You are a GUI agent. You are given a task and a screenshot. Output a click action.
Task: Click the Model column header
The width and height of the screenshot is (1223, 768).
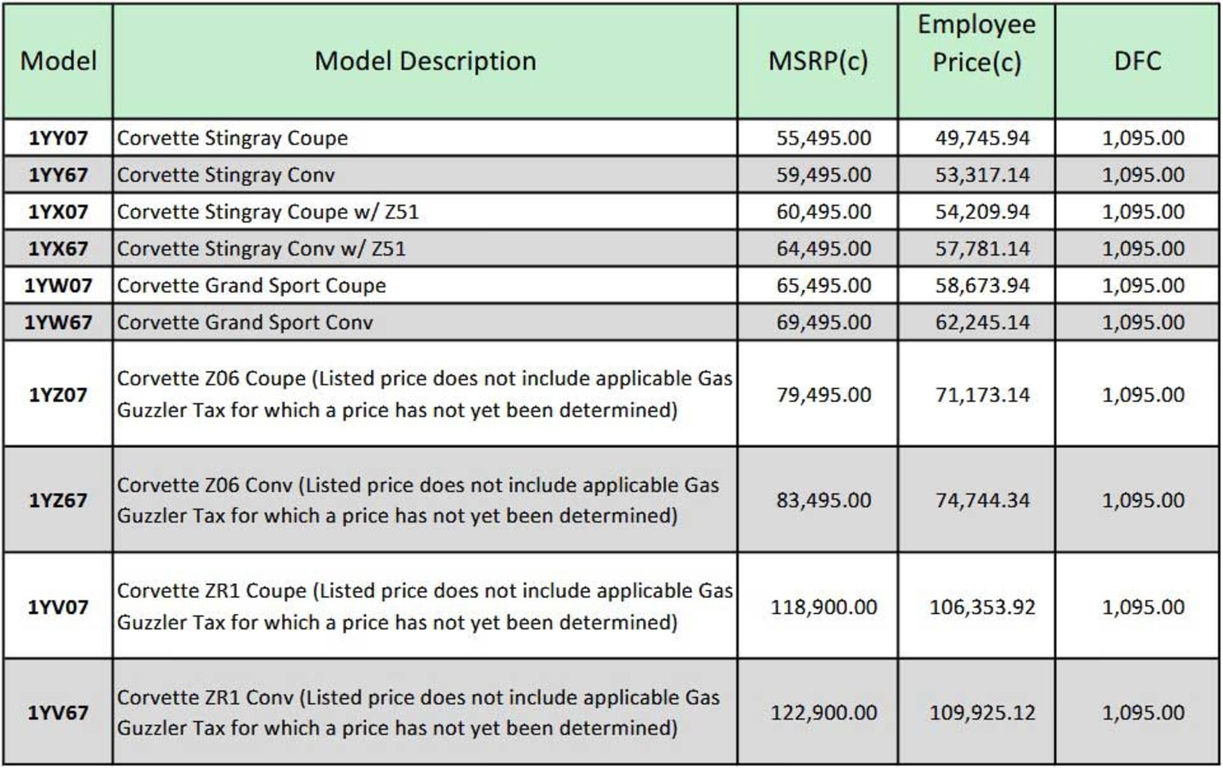coord(58,61)
